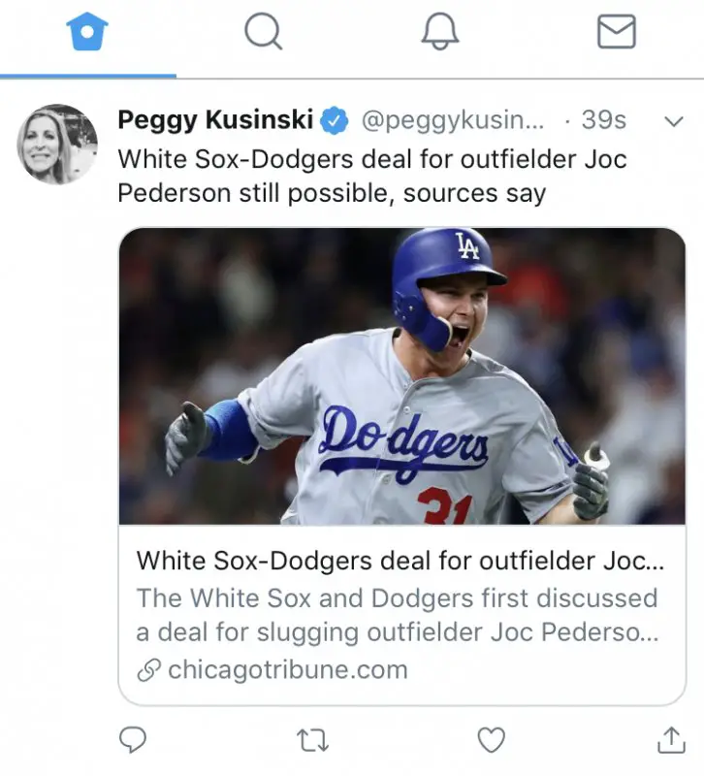Viewport: 704px width, 776px height.
Task: Open the Search magnifier tab
Action: click(x=263, y=33)
